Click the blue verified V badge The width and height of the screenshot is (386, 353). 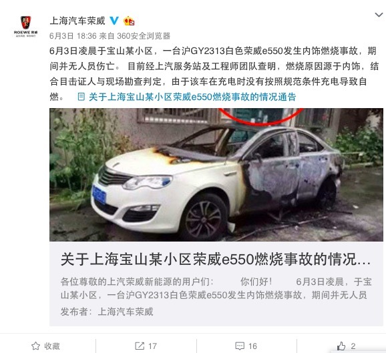(114, 21)
